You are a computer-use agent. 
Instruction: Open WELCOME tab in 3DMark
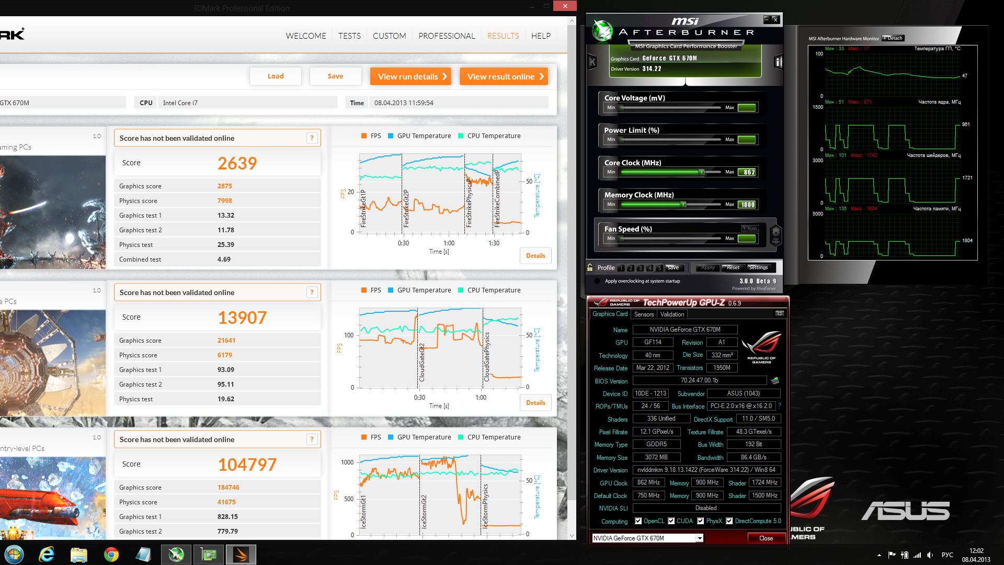(x=306, y=36)
